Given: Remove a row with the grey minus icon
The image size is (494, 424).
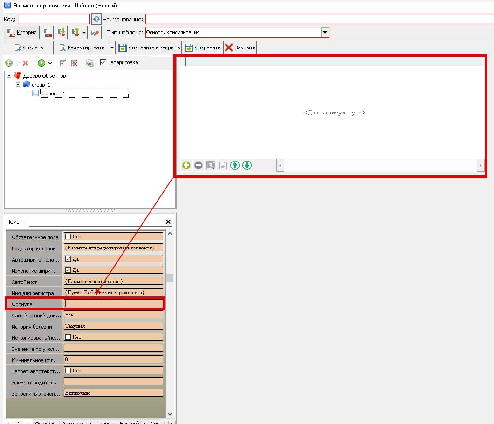Looking at the screenshot, I should [x=199, y=165].
